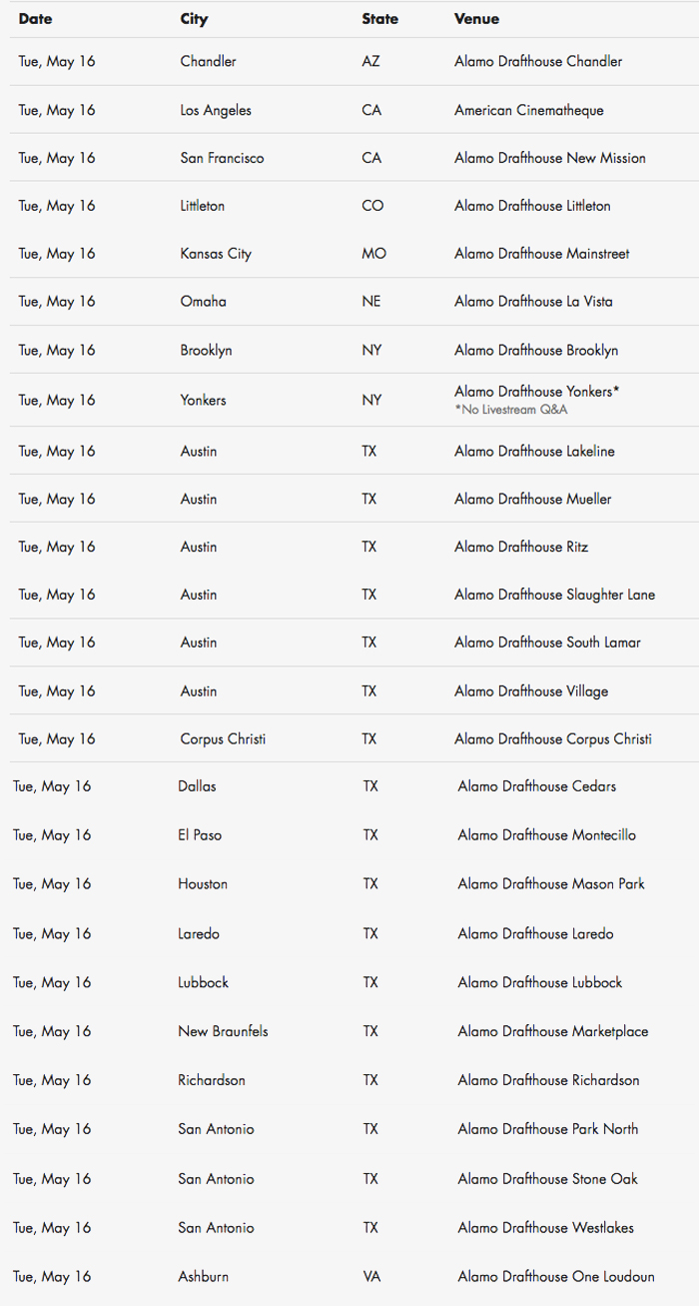The width and height of the screenshot is (699, 1306).
Task: Click Alamo Drafthouse Yonkers venue
Action: pyautogui.click(x=537, y=392)
